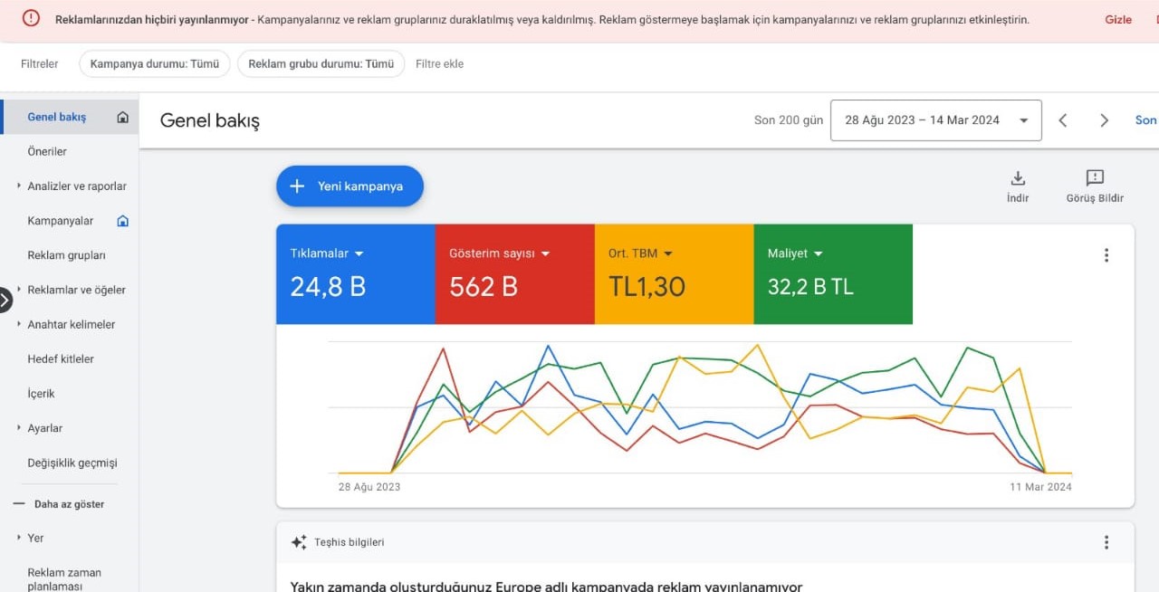Expand the side panel with the dark arrow
Screen dimensions: 1159x592
pos(5,300)
